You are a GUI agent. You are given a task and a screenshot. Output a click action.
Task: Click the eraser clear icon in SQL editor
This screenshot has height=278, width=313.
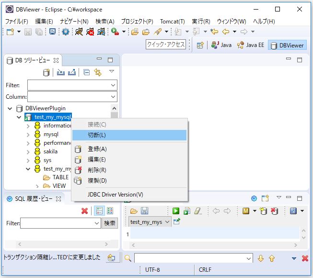click(197, 211)
